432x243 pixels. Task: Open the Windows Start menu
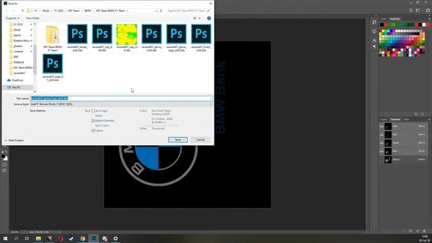(5, 238)
